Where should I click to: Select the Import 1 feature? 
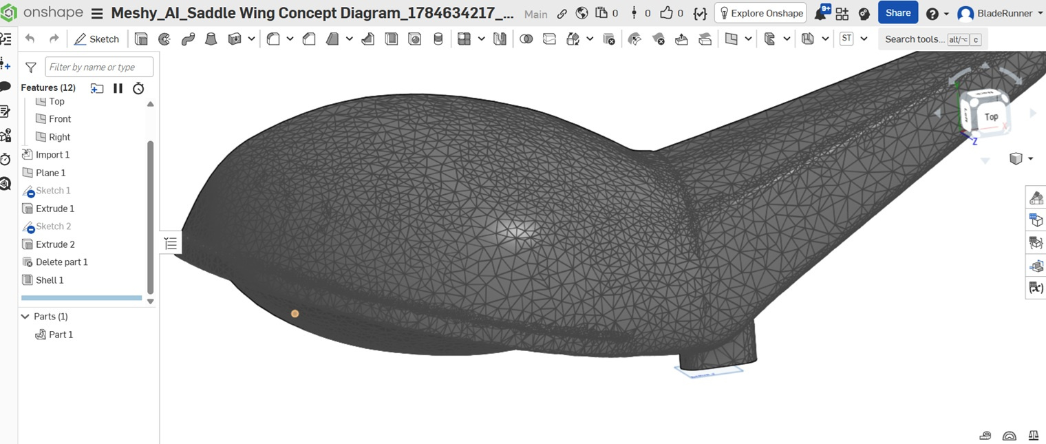(x=52, y=155)
